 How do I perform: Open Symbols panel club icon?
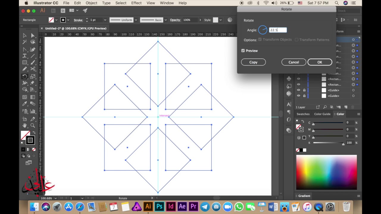(289, 78)
